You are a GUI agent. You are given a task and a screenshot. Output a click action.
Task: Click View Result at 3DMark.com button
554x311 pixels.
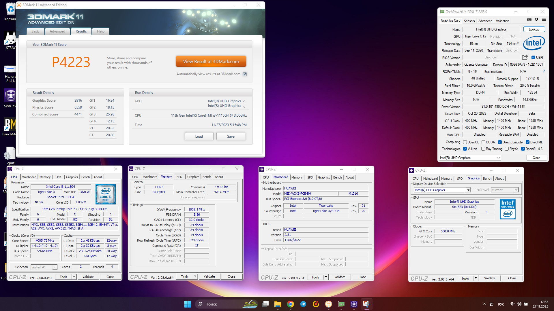point(211,62)
